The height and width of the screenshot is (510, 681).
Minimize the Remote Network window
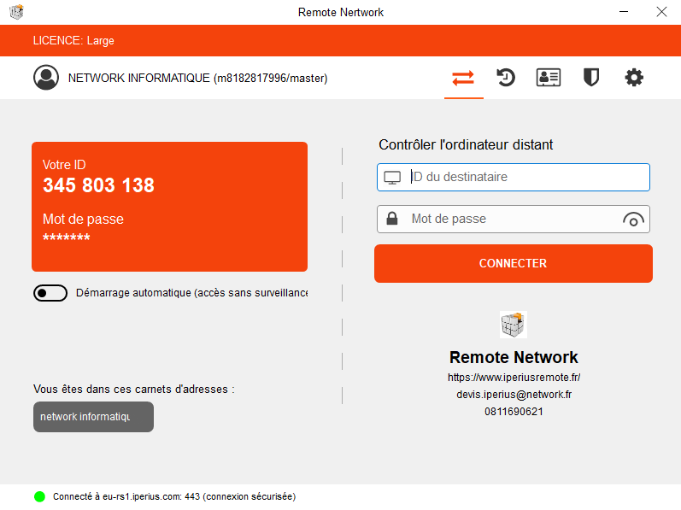click(x=624, y=12)
